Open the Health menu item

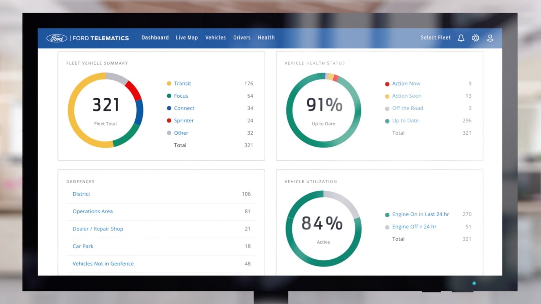coord(266,38)
